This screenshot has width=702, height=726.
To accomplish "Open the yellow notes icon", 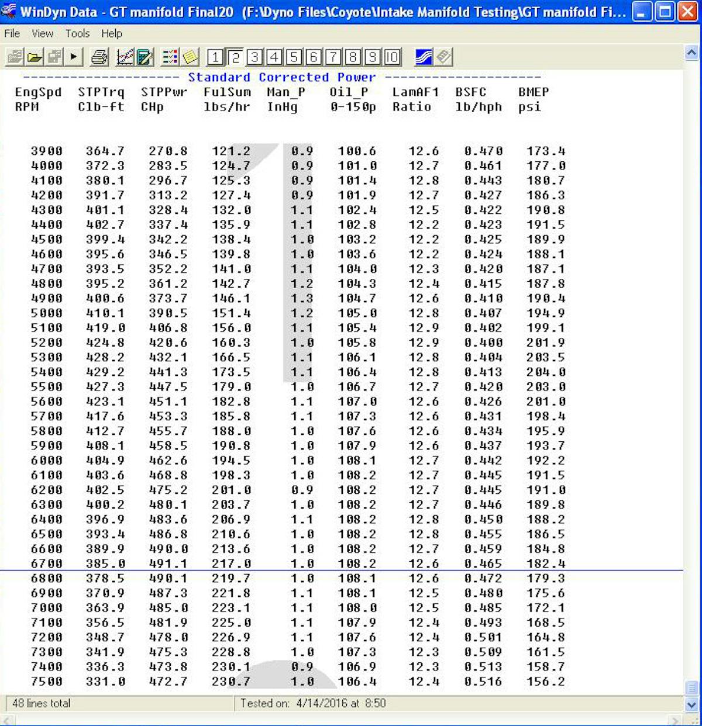I will click(190, 57).
